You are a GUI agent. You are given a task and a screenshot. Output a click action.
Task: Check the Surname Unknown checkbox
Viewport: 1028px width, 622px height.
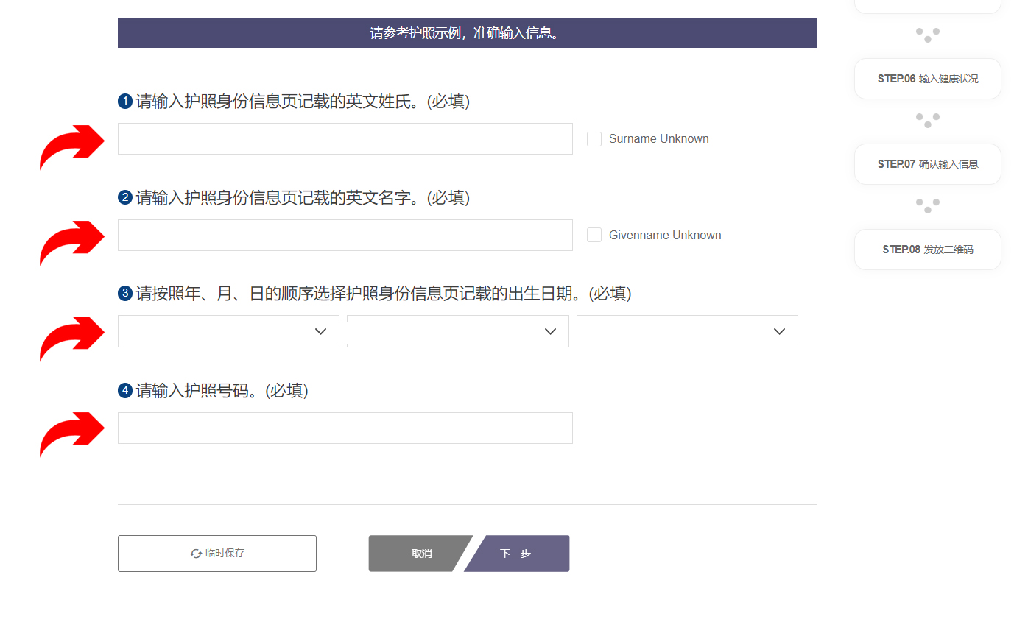594,138
